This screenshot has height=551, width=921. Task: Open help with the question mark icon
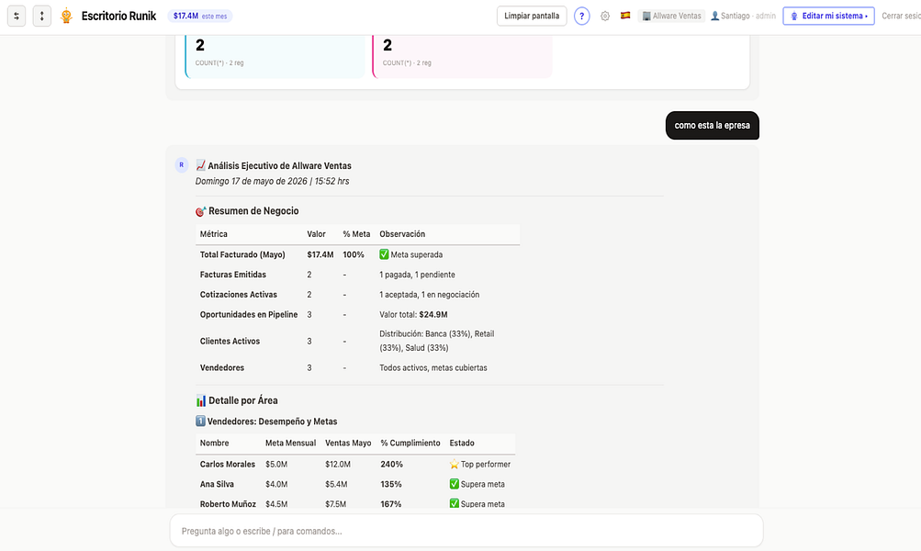click(x=581, y=16)
